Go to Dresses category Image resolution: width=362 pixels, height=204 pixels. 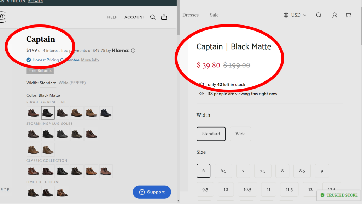[x=191, y=15]
